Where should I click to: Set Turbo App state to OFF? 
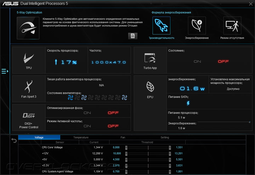tap(223, 62)
